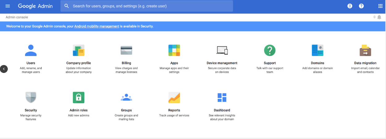Open the Data migration box icon

[365, 50]
